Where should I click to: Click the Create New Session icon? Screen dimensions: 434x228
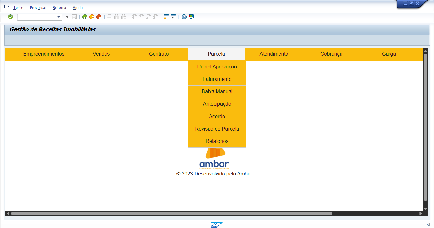(x=166, y=17)
